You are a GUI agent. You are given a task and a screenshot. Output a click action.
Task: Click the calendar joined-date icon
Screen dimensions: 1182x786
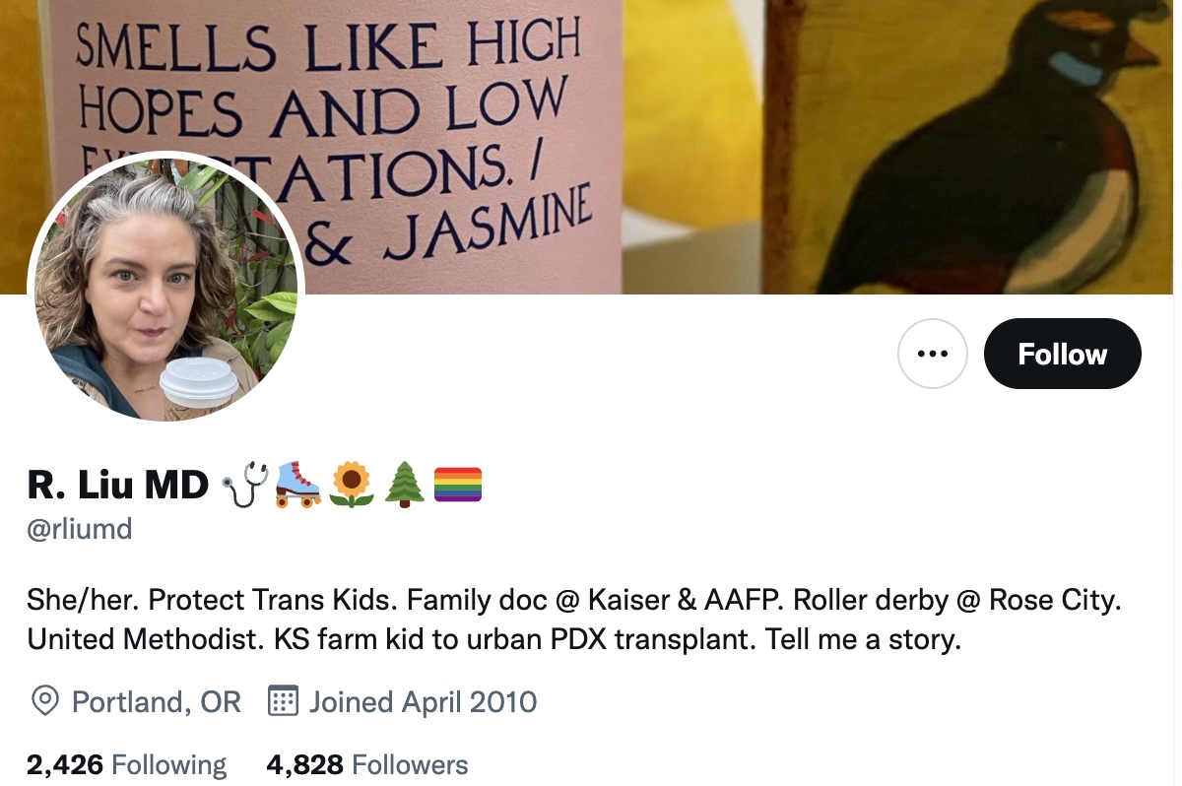coord(283,701)
